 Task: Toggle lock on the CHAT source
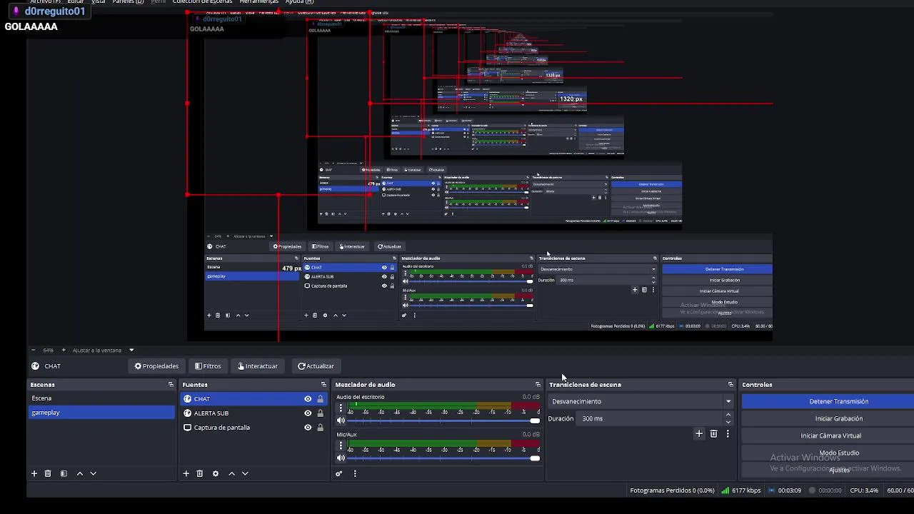(x=320, y=399)
